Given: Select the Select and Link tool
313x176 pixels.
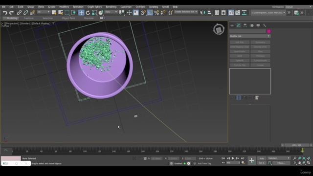Looking at the screenshot, I should (19, 13).
